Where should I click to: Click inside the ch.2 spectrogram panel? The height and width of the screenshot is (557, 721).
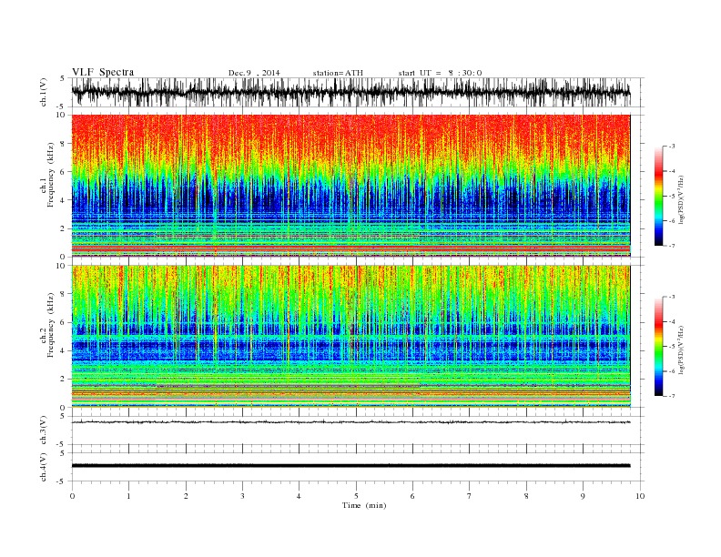350,337
